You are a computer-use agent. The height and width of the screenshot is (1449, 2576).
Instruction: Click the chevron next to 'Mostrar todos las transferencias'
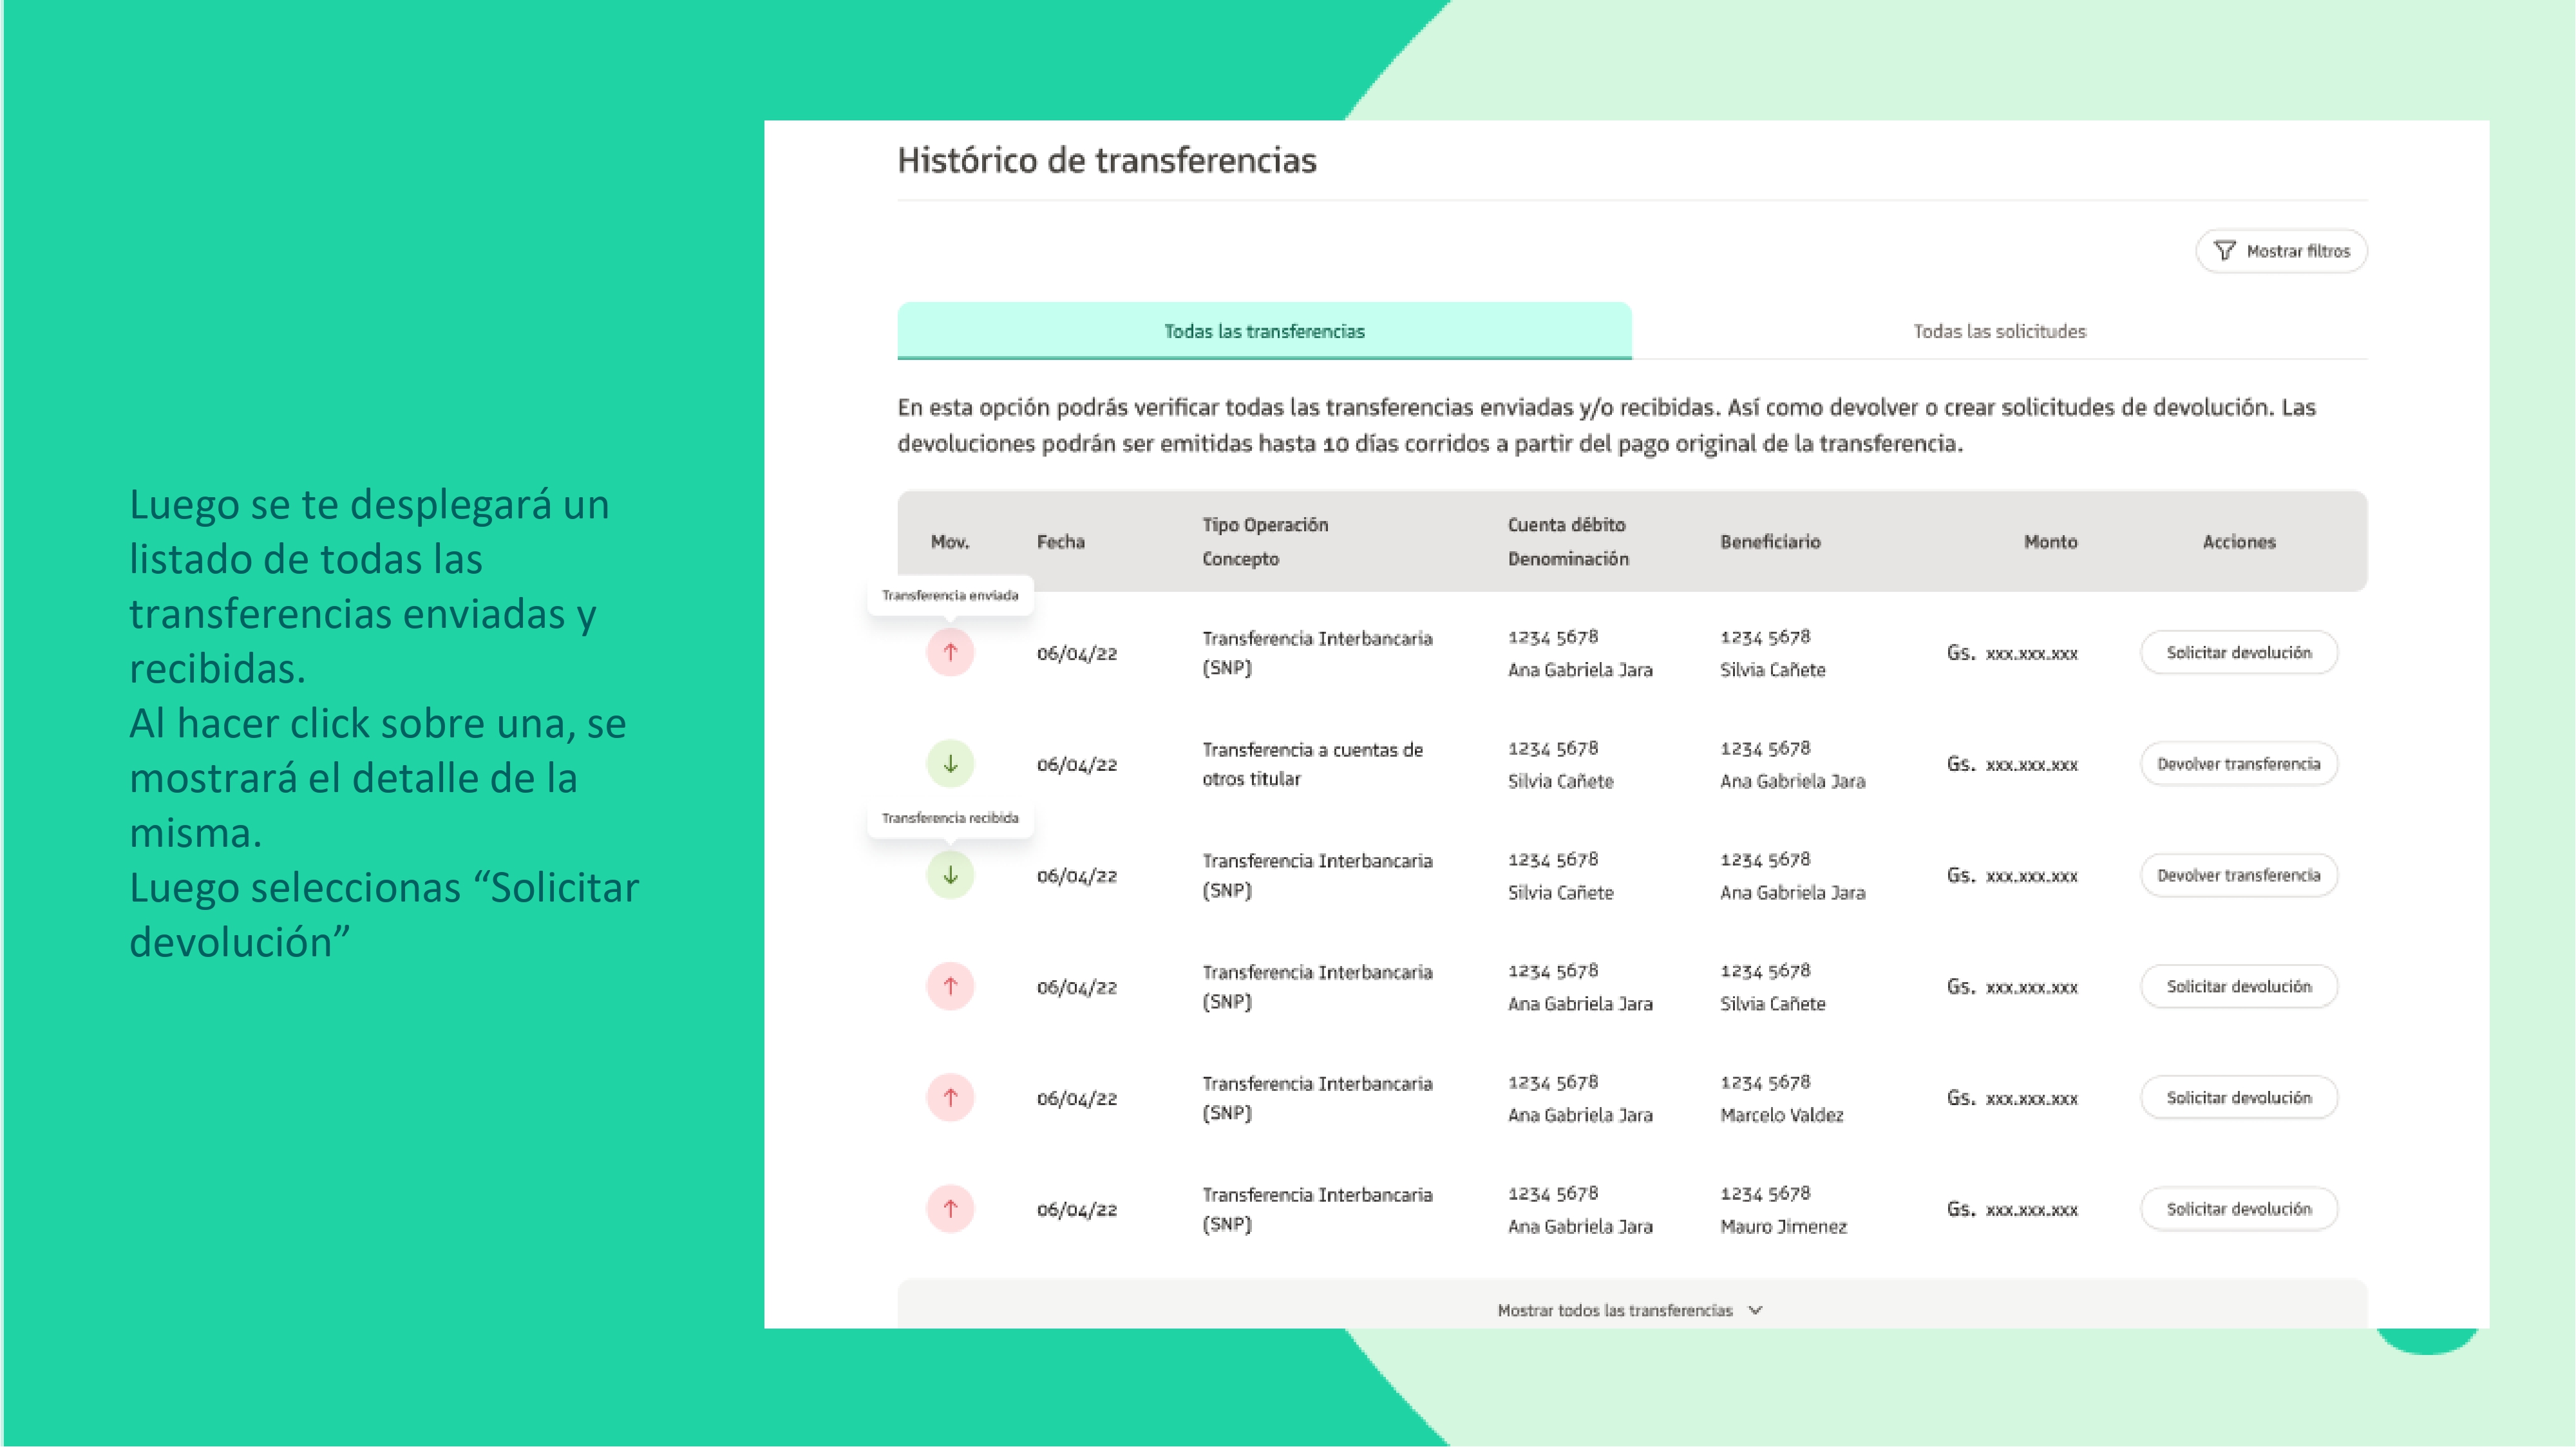click(1755, 1310)
